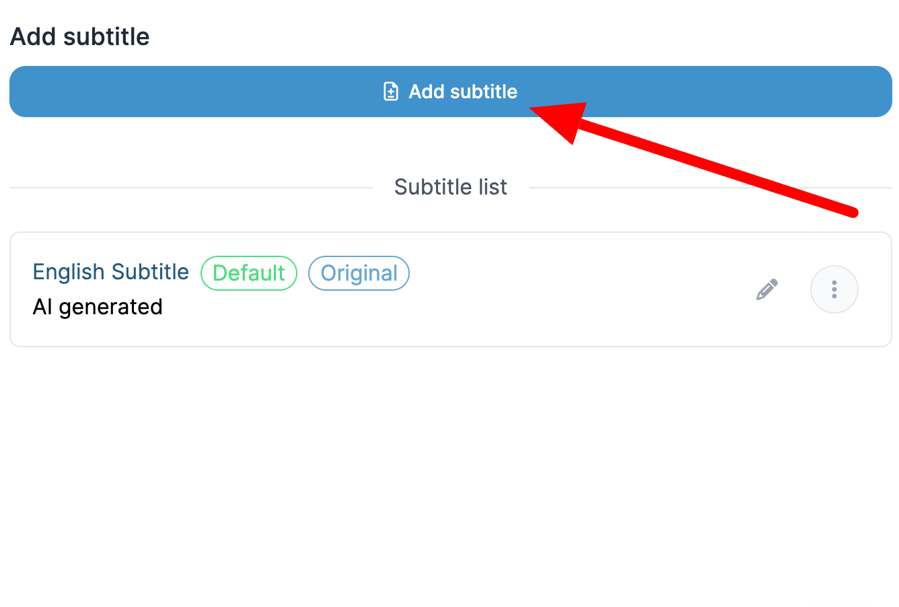899x607 pixels.
Task: Open the three-dot options menu
Action: coord(834,289)
